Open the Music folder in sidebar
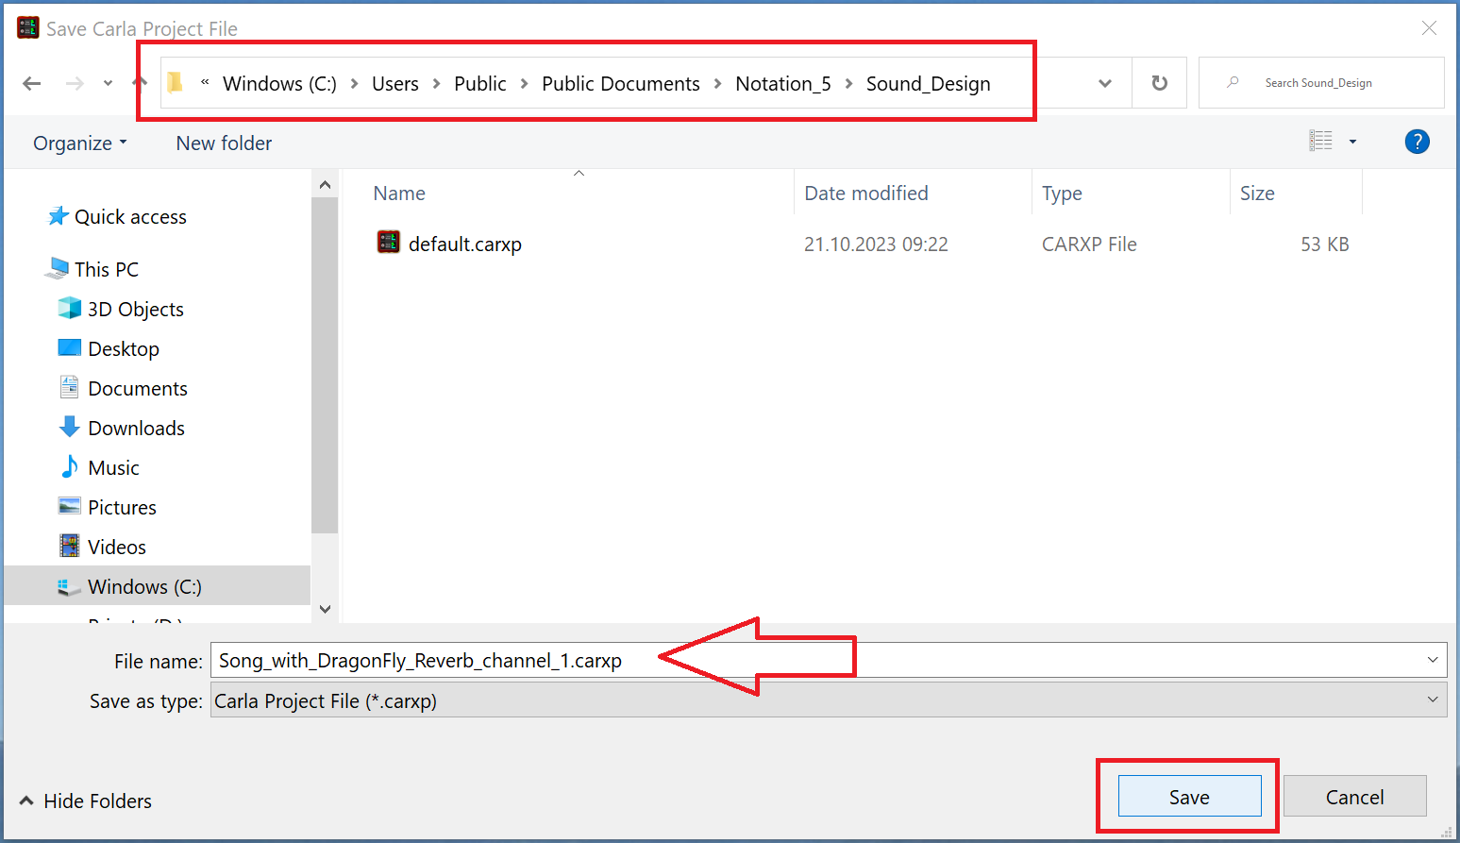 click(x=113, y=468)
